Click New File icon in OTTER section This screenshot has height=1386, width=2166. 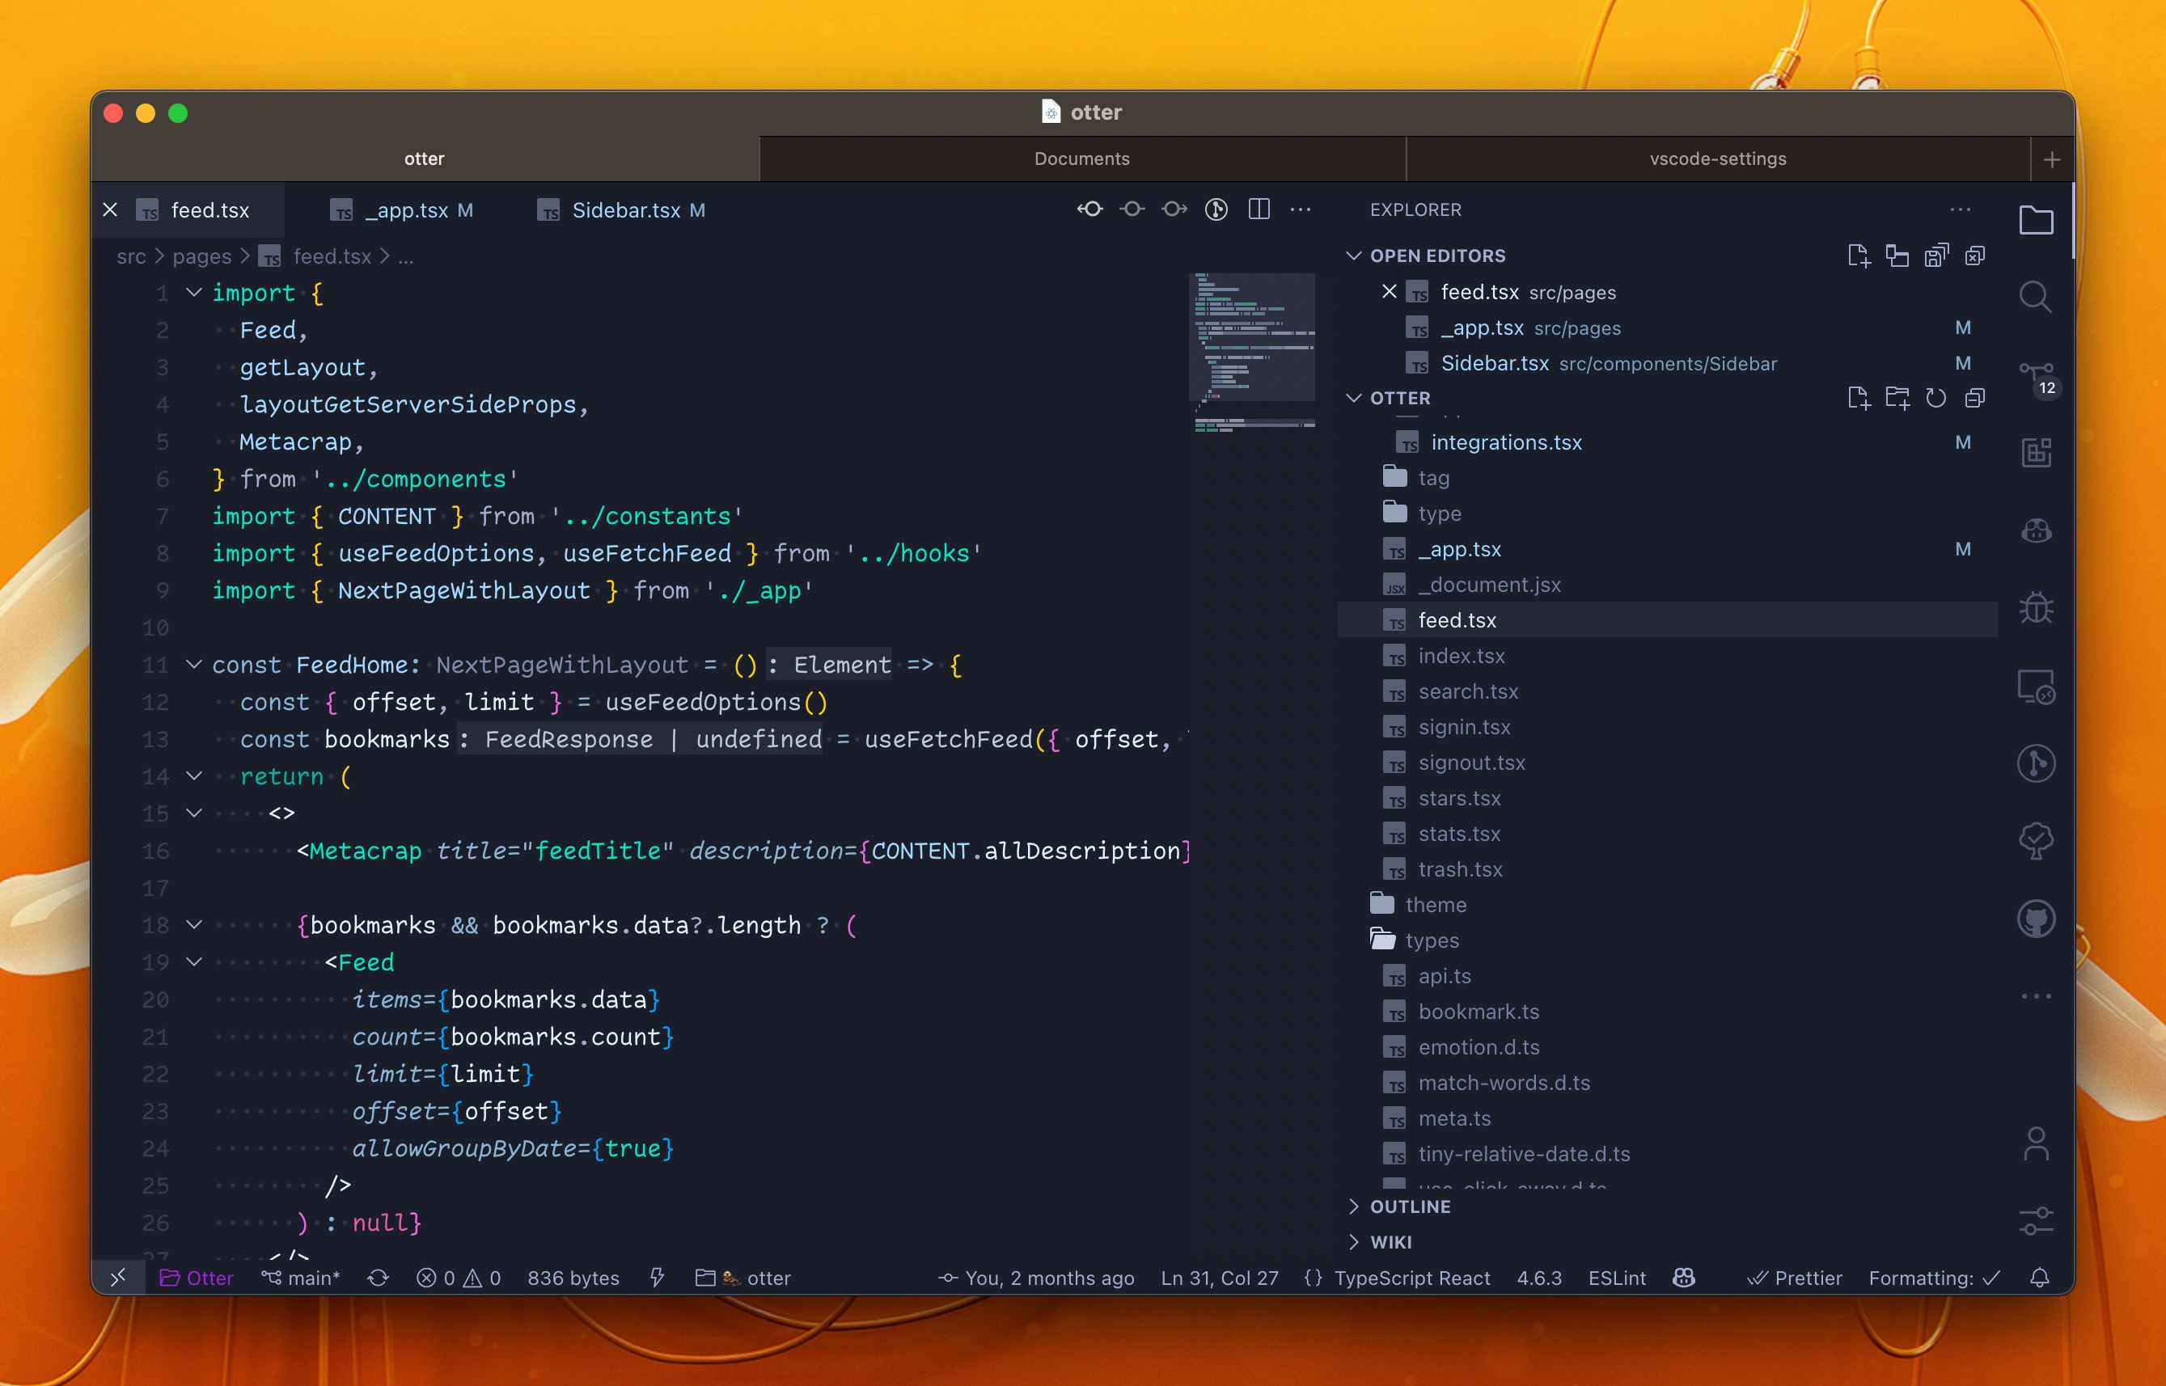click(x=1858, y=398)
